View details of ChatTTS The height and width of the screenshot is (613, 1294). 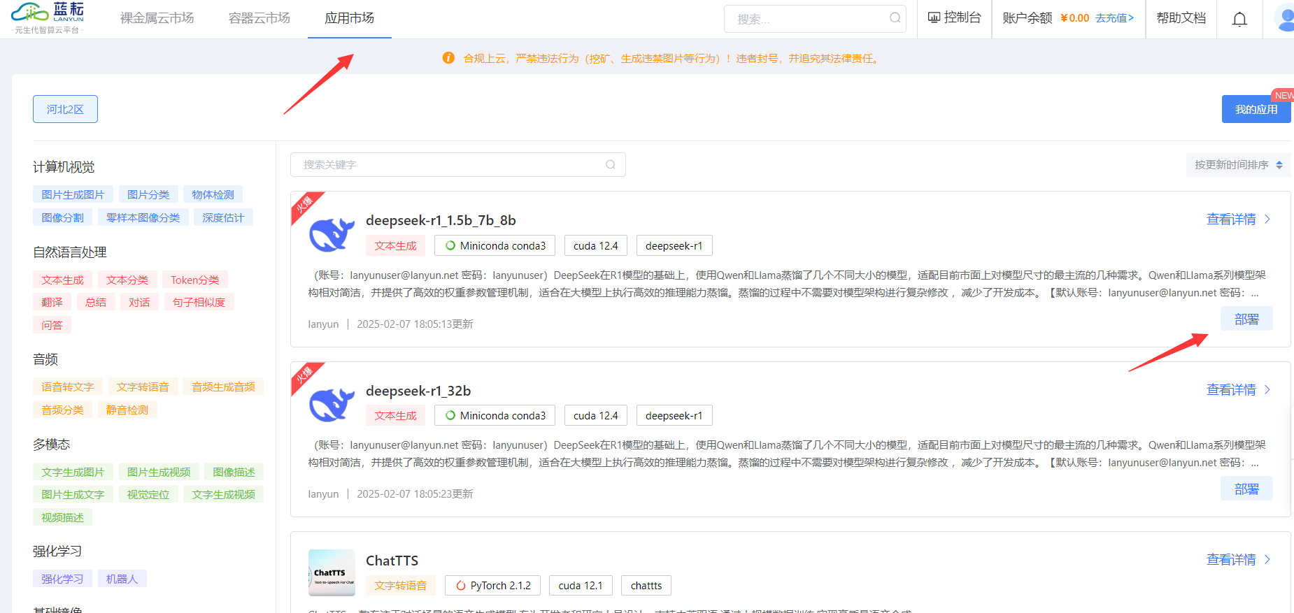pyautogui.click(x=1238, y=560)
